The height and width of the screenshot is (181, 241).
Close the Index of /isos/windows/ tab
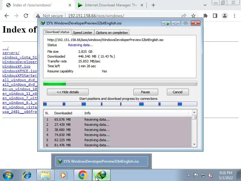[x=70, y=5]
